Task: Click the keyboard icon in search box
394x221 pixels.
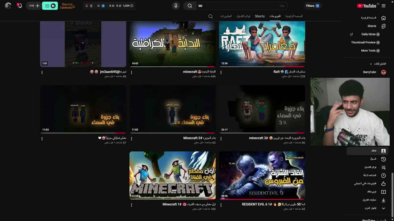Action: (x=200, y=6)
